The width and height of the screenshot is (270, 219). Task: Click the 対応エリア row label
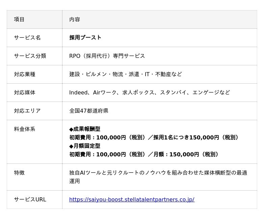coord(27,111)
